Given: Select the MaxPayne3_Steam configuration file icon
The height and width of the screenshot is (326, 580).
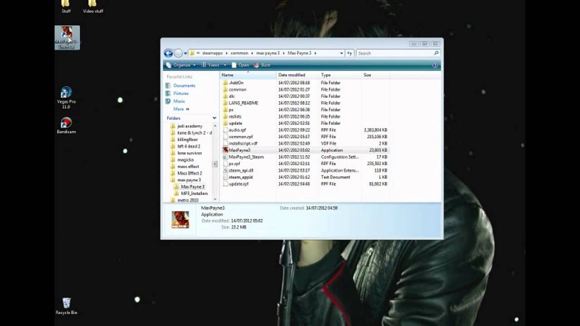Looking at the screenshot, I should (225, 157).
